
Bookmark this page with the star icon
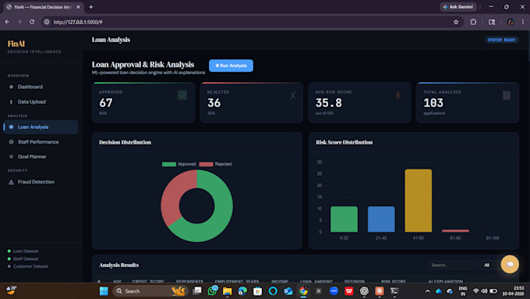click(x=456, y=22)
